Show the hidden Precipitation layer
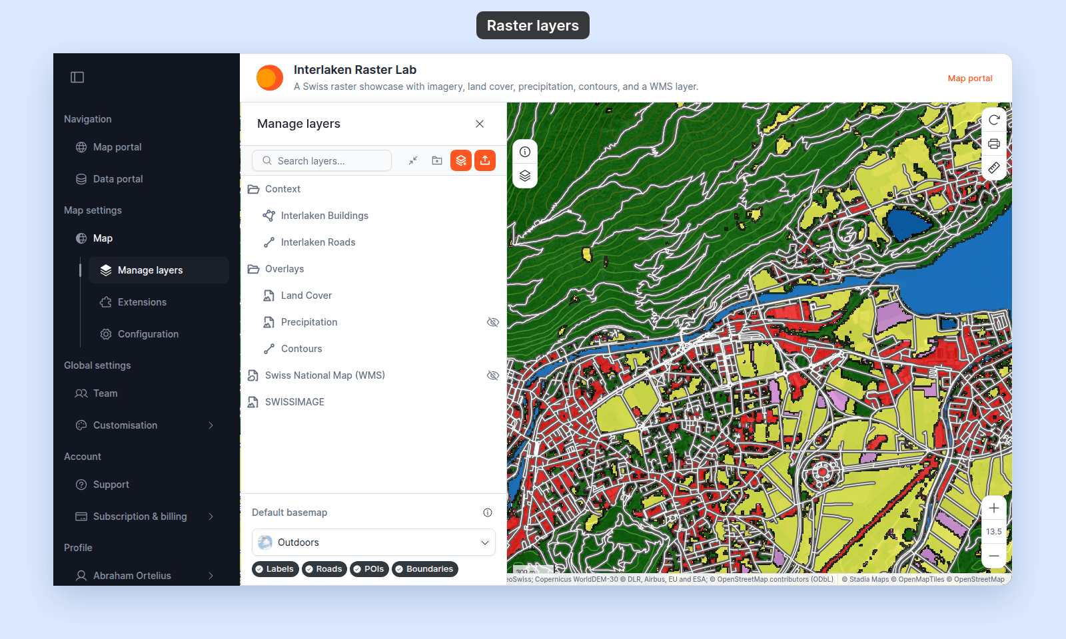Image resolution: width=1066 pixels, height=639 pixels. (493, 322)
